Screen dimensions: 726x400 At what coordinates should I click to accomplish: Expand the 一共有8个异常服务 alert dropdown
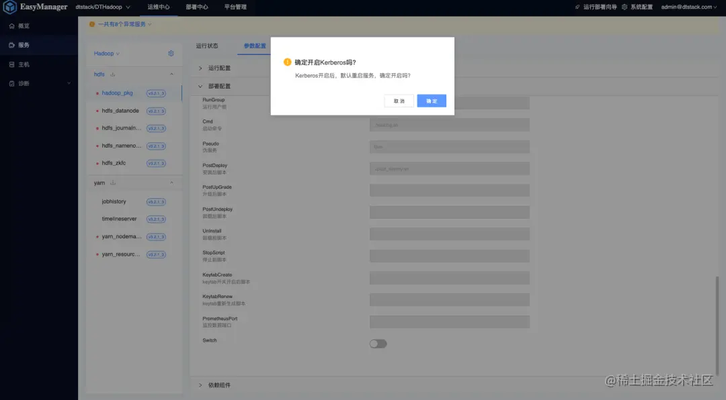click(124, 24)
